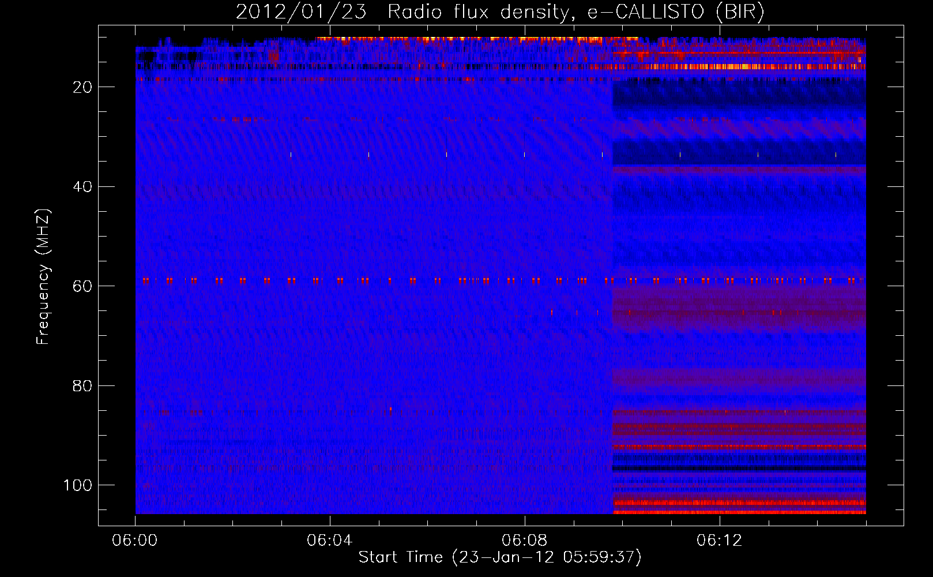Screen dimensions: 933x577
Task: Select the 100 MHz frequency tick label
Action: [x=78, y=485]
